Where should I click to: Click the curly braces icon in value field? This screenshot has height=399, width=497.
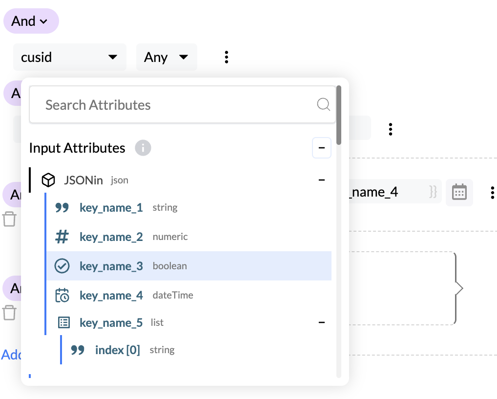click(x=432, y=192)
